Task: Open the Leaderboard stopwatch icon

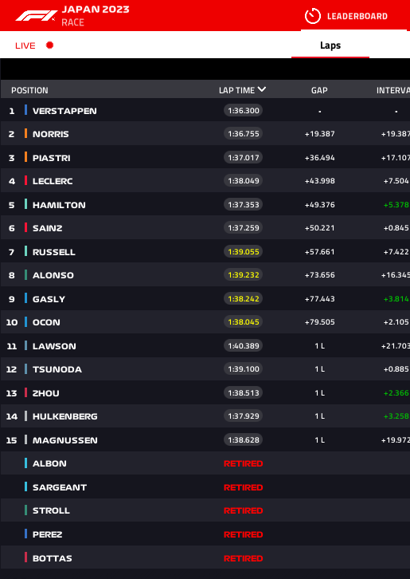Action: click(x=313, y=16)
